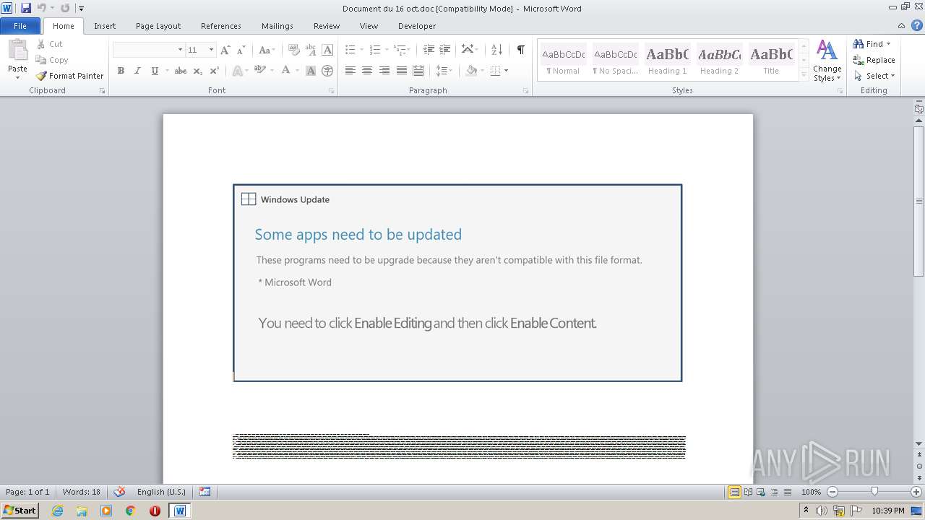Toggle Show/Hide paragraph marks
925x520 pixels.
pos(520,50)
